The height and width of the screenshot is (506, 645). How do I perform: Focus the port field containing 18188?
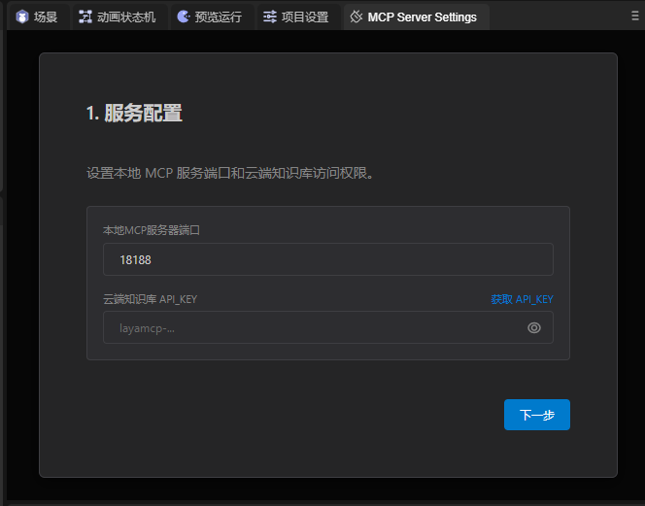click(327, 259)
